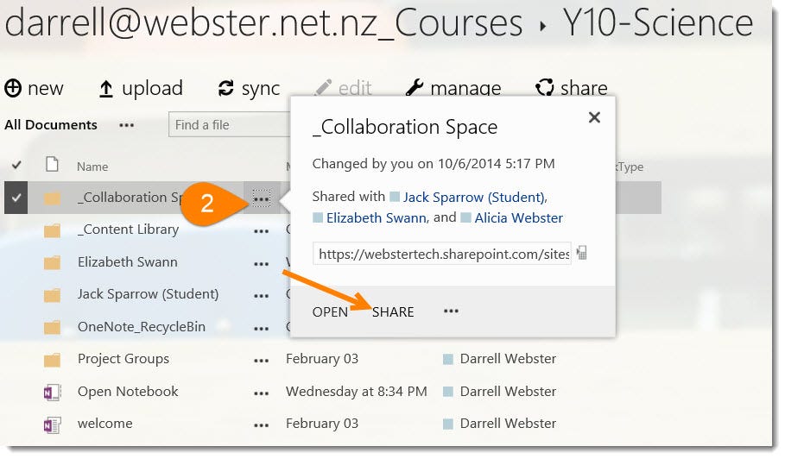Click the welcome OneNote file icon
Image resolution: width=785 pixels, height=459 pixels.
(52, 424)
